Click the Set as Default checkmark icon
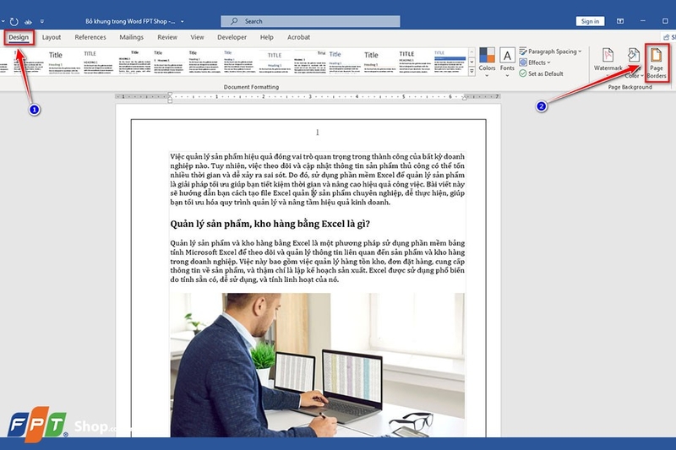The width and height of the screenshot is (676, 450). tap(524, 74)
